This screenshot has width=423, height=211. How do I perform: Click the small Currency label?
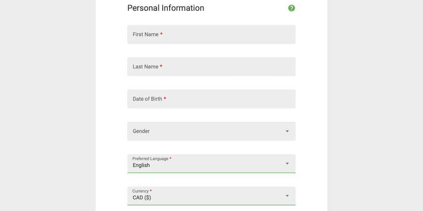[141, 191]
